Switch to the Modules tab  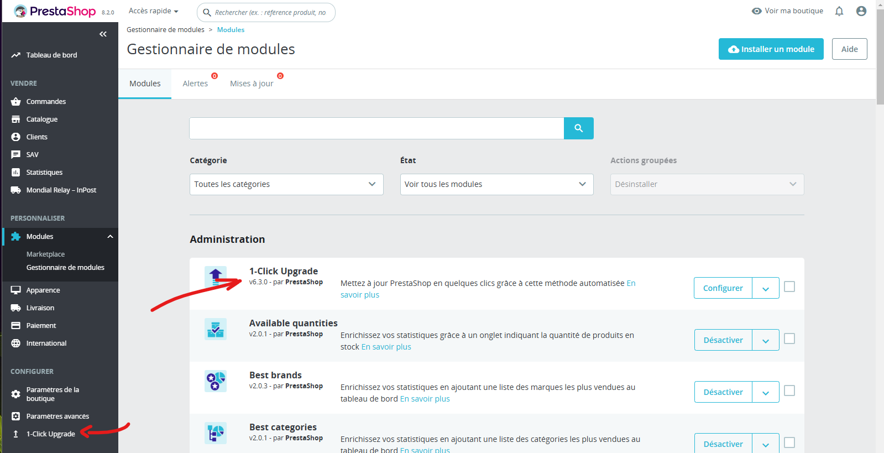[145, 84]
